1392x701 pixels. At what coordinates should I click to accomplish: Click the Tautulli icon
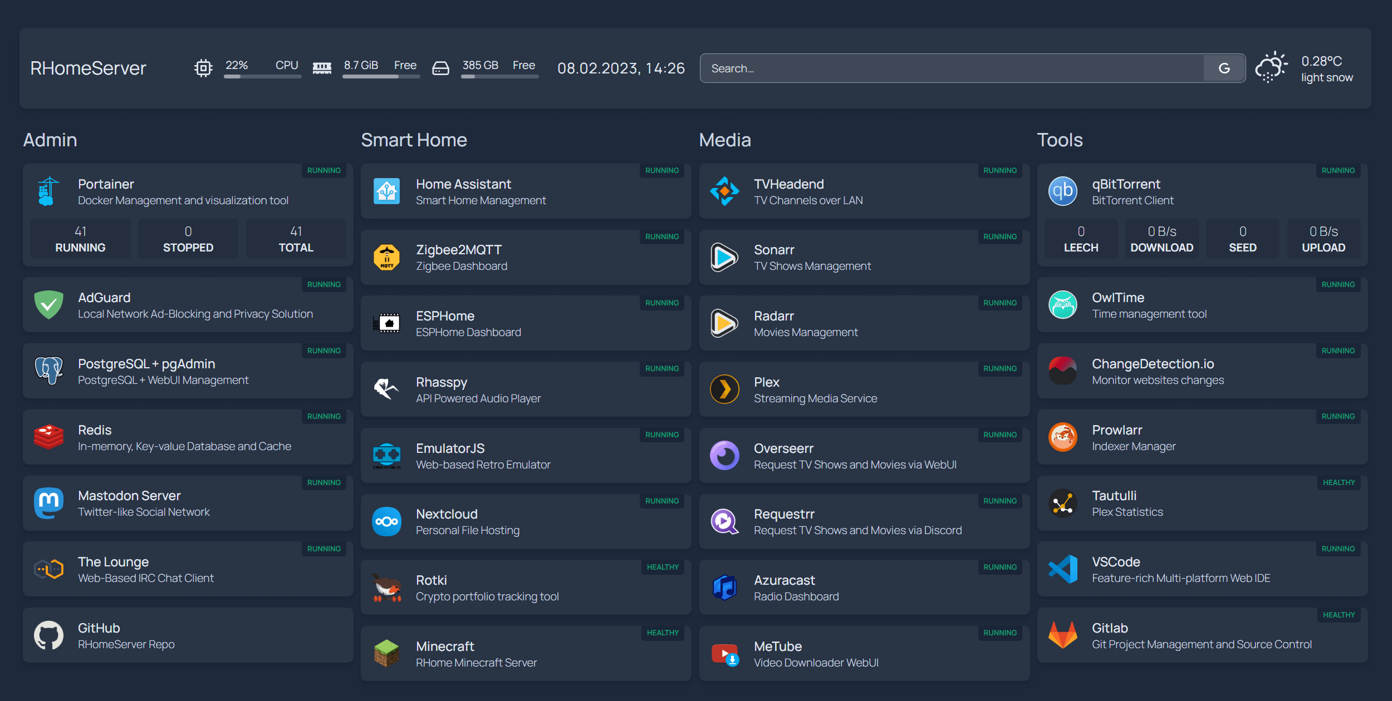[1062, 503]
